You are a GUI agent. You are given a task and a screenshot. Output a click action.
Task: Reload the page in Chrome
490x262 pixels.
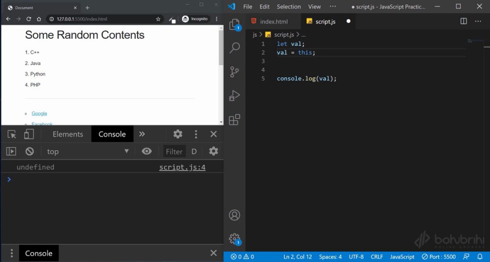28,19
